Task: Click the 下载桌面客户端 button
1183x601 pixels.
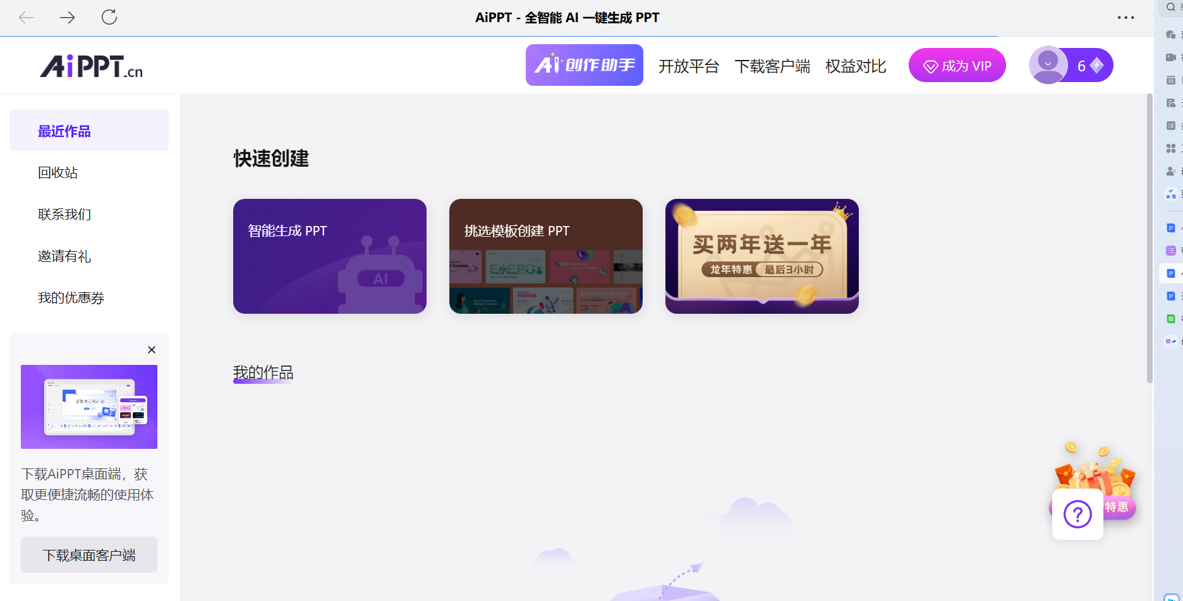Action: (x=89, y=555)
